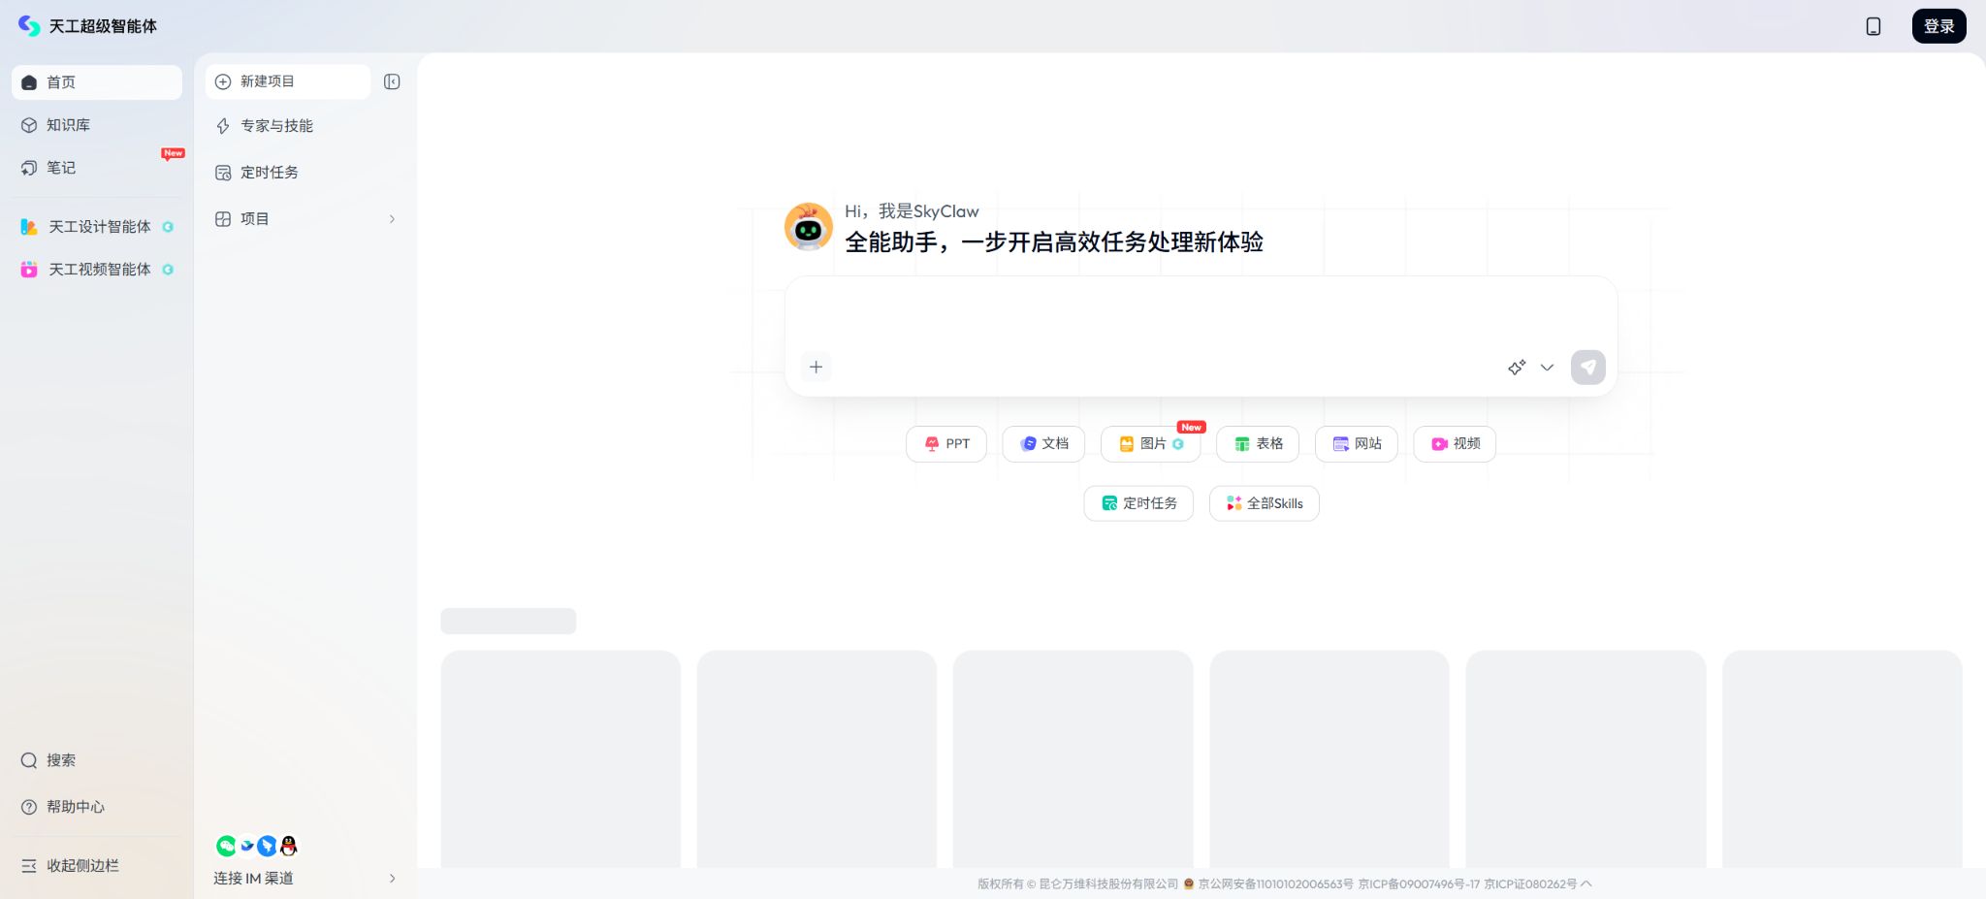Click the QQ penguin channel icon

point(289,846)
